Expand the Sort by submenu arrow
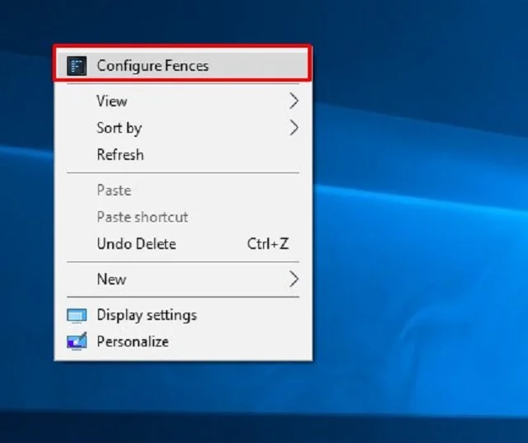The width and height of the screenshot is (528, 443). 294,128
